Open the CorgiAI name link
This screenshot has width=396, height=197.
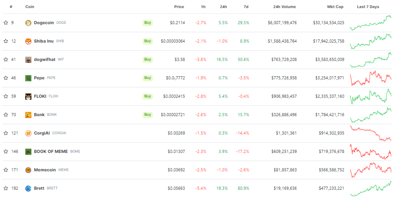tap(42, 133)
